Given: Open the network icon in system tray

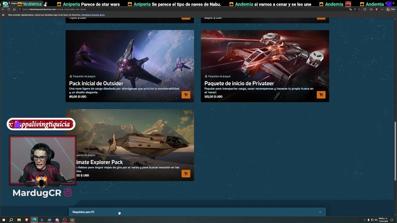Looking at the screenshot, I should [372, 220].
